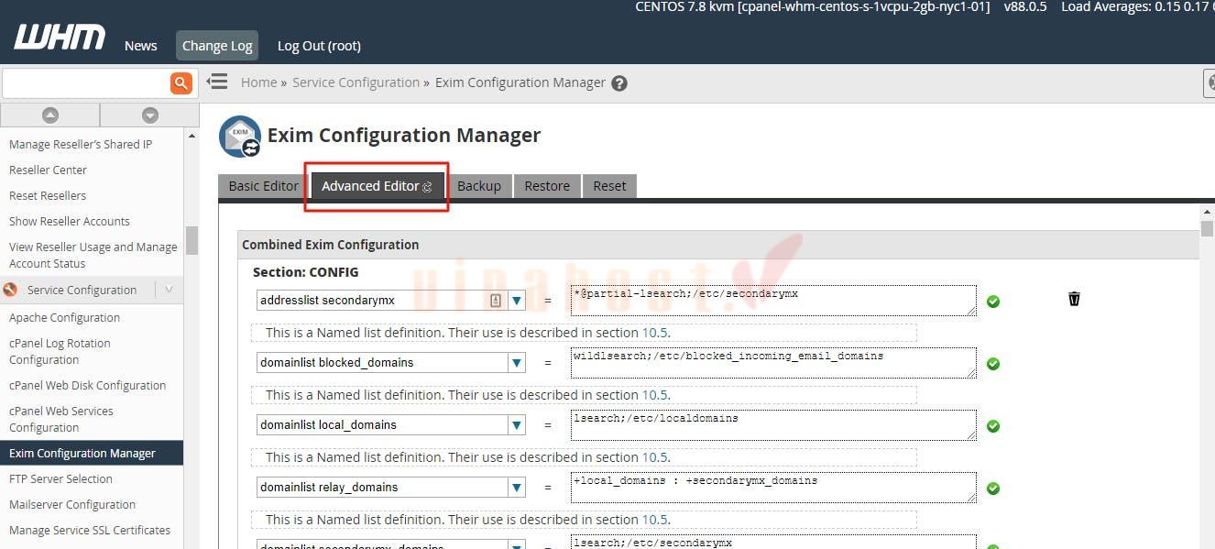The width and height of the screenshot is (1215, 549).
Task: Open FTP Server Selection
Action: point(60,478)
